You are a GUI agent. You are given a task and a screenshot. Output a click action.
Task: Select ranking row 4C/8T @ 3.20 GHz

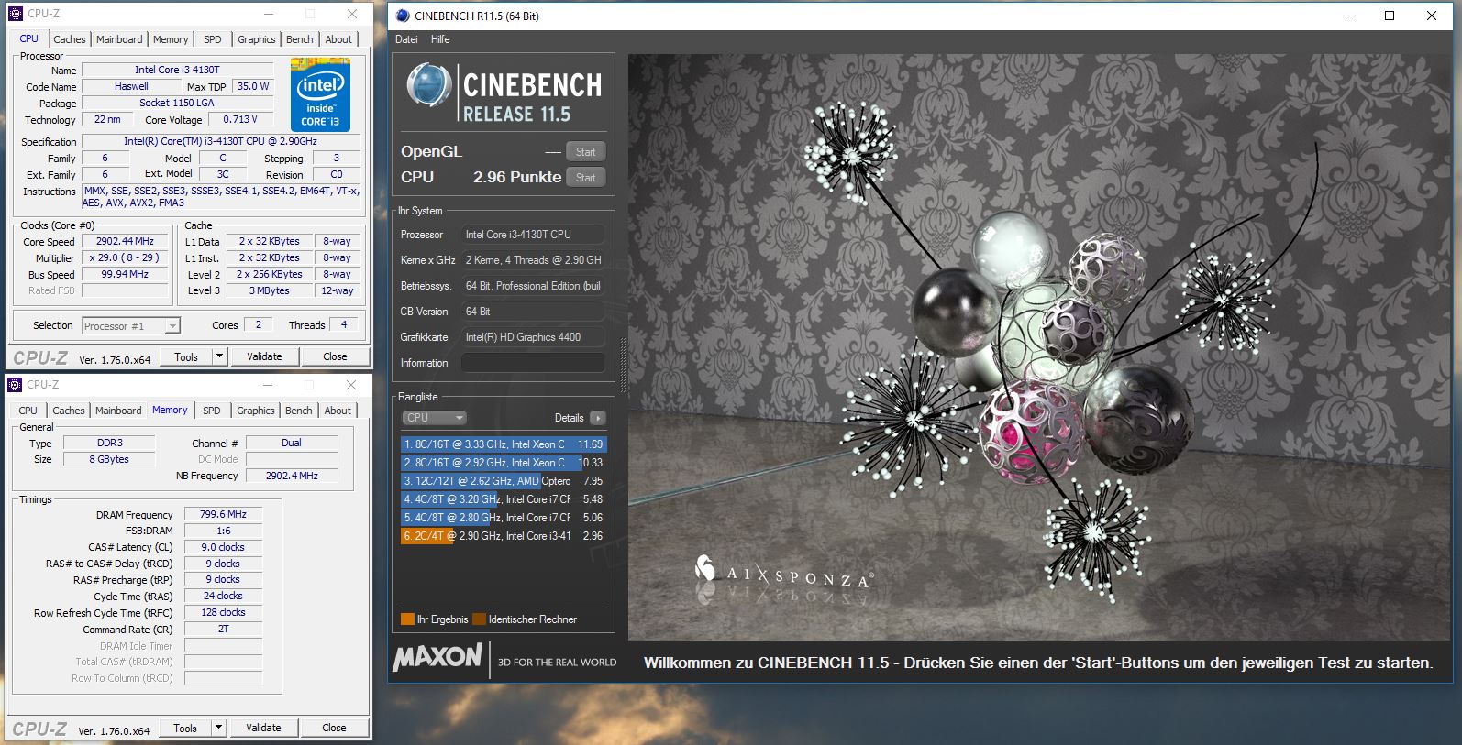point(503,499)
